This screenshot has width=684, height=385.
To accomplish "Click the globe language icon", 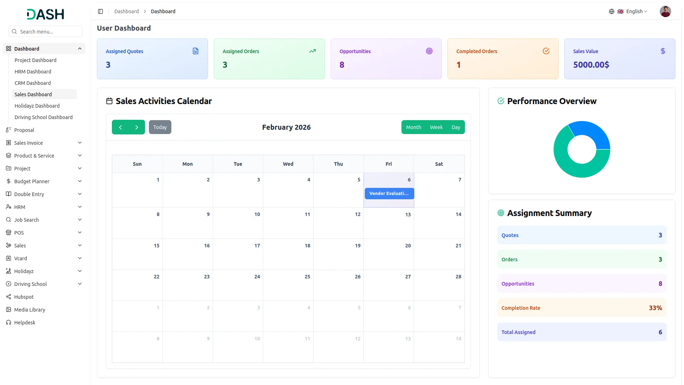I will pos(611,11).
